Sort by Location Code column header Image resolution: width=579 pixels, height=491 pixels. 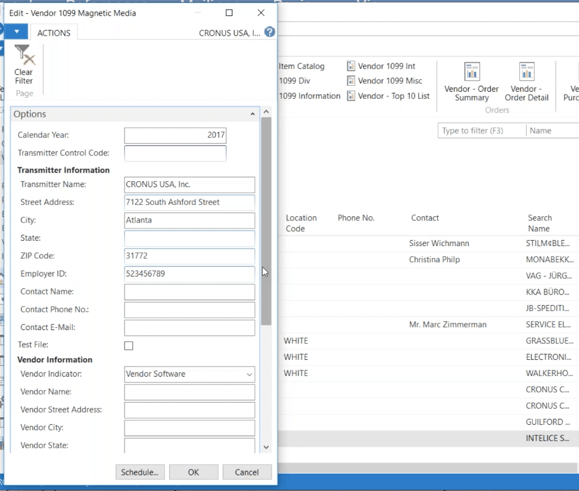coord(301,223)
